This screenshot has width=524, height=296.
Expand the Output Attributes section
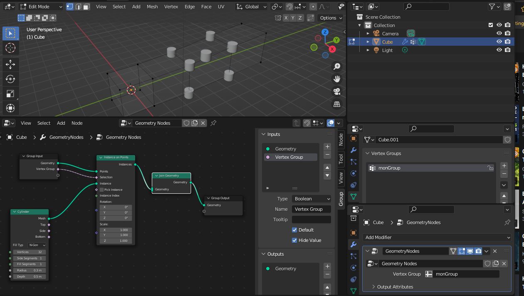coord(392,287)
